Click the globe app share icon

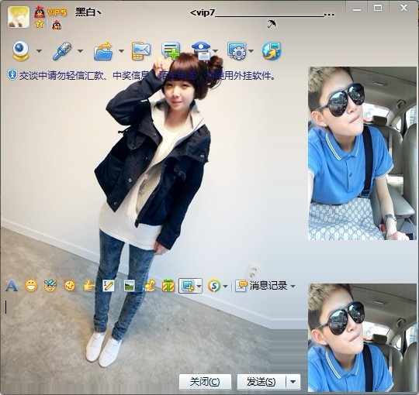pyautogui.click(x=272, y=50)
